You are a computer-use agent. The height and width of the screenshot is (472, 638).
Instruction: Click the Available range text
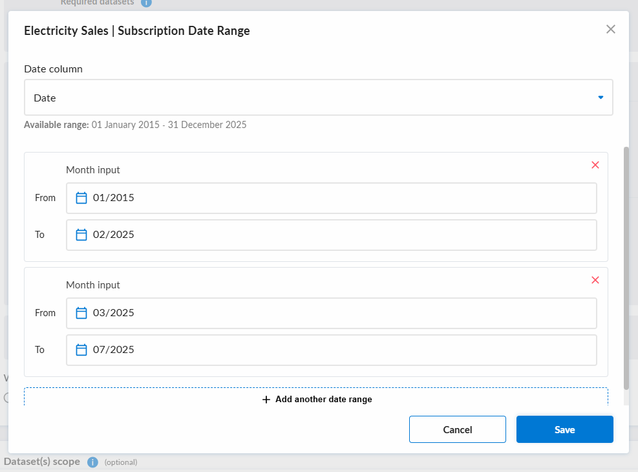pyautogui.click(x=135, y=125)
